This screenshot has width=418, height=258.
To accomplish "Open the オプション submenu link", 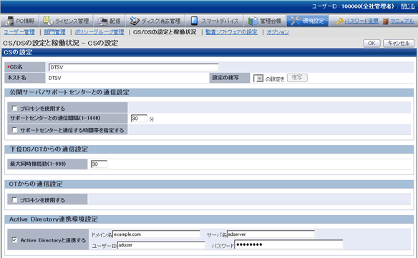I will point(278,32).
